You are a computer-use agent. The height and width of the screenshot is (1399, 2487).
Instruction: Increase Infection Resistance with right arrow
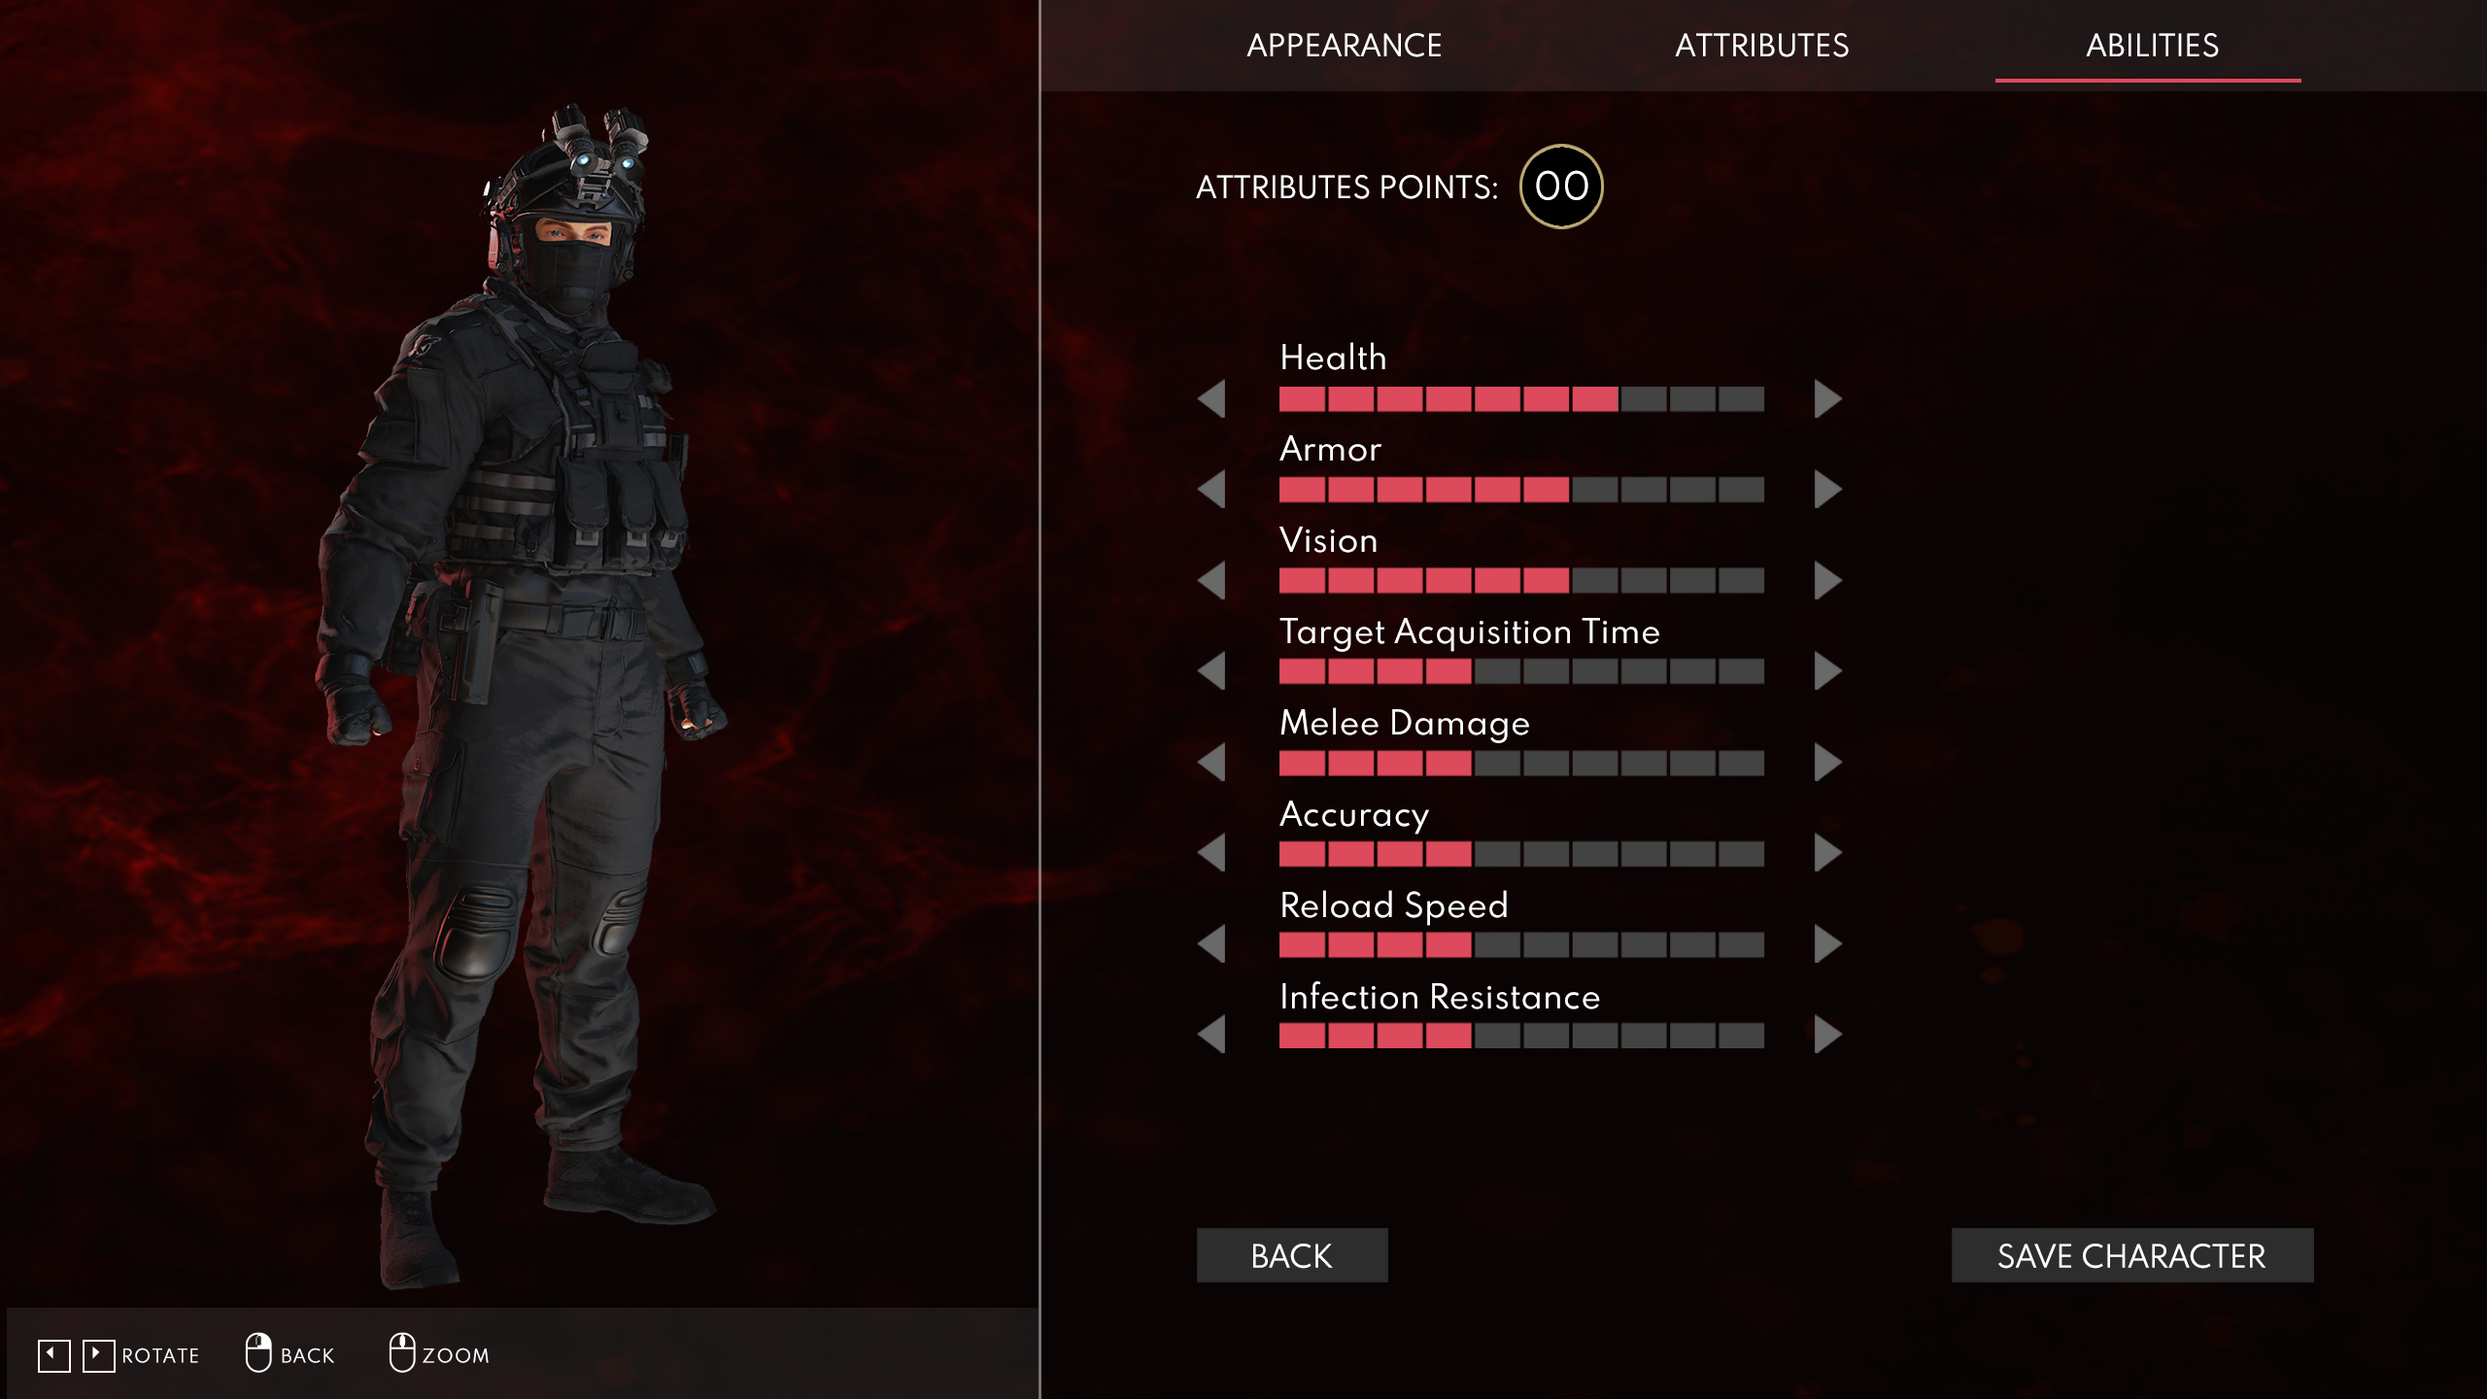tap(1827, 1035)
